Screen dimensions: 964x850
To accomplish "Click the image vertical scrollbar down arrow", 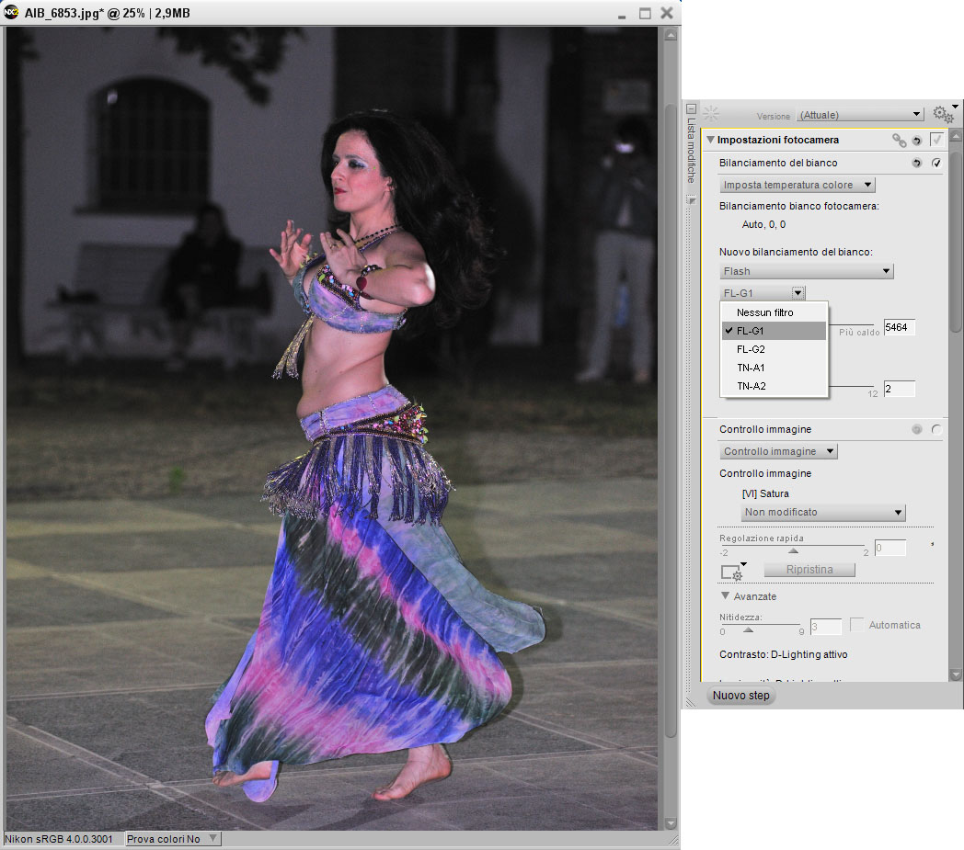I will 671,823.
